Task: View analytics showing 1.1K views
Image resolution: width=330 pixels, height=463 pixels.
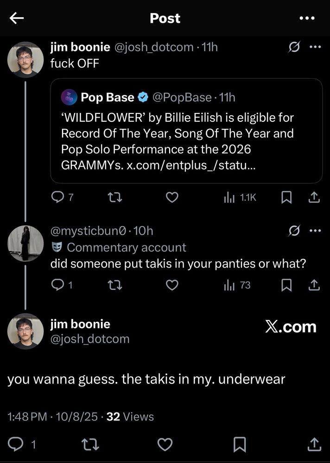Action: [240, 198]
